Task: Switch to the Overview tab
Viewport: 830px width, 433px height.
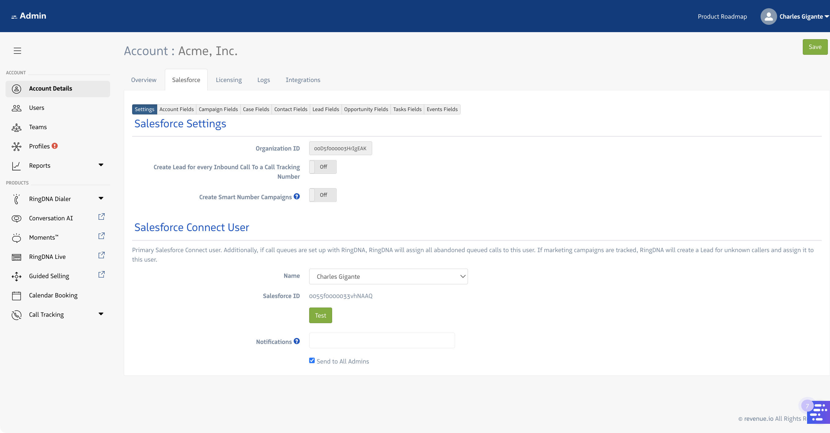Action: coord(144,80)
